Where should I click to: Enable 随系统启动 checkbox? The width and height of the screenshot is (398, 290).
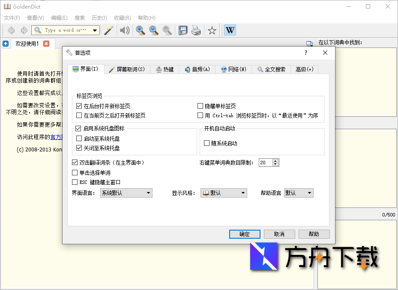coord(206,143)
